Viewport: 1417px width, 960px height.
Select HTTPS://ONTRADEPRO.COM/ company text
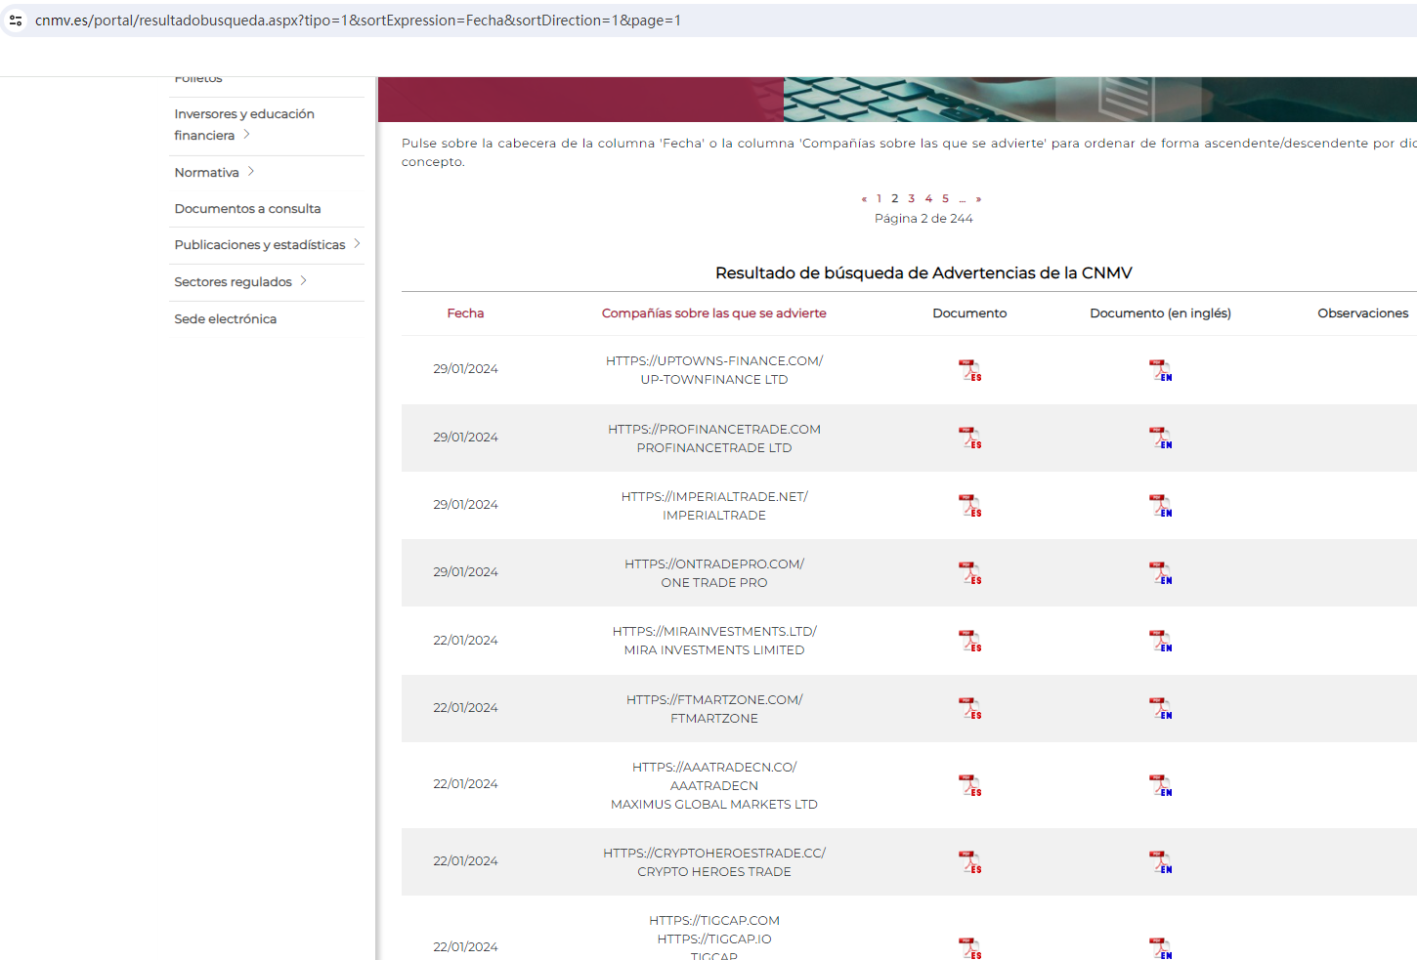pos(714,564)
